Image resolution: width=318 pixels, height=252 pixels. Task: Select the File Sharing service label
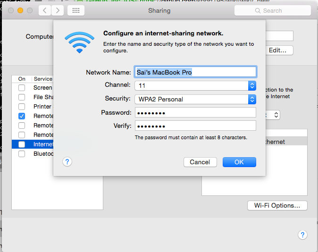pos(43,97)
